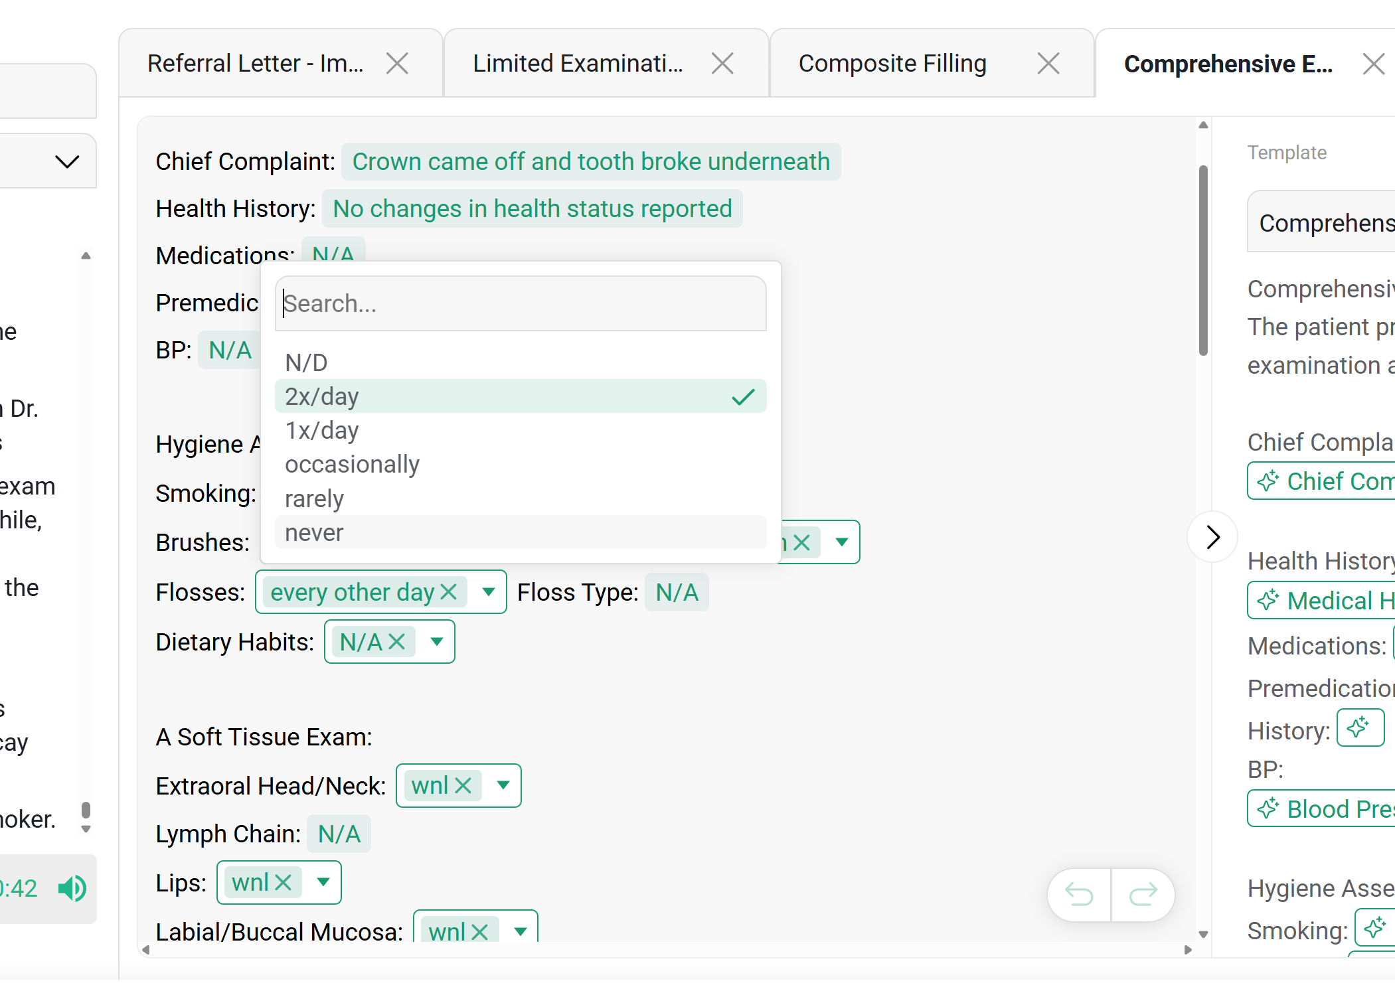Viewport: 1395px width, 993px height.
Task: Choose occasionally option
Action: pyautogui.click(x=521, y=464)
